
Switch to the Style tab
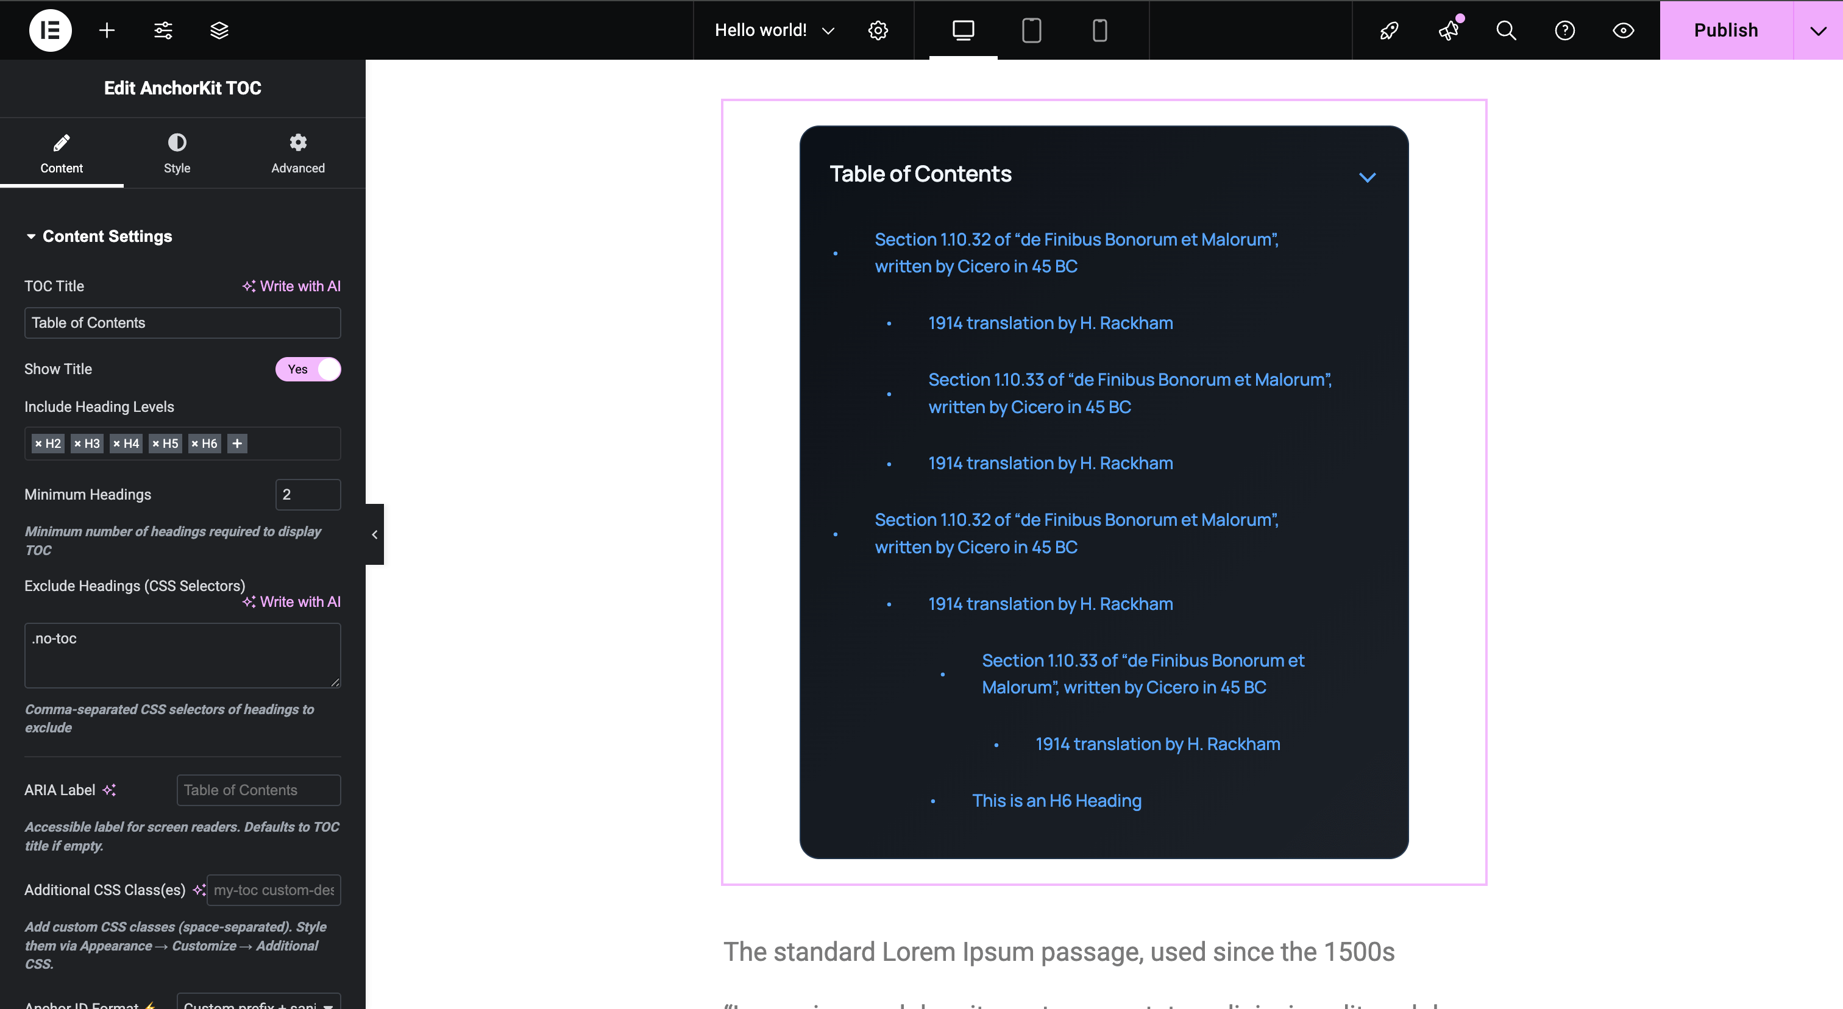(x=177, y=152)
